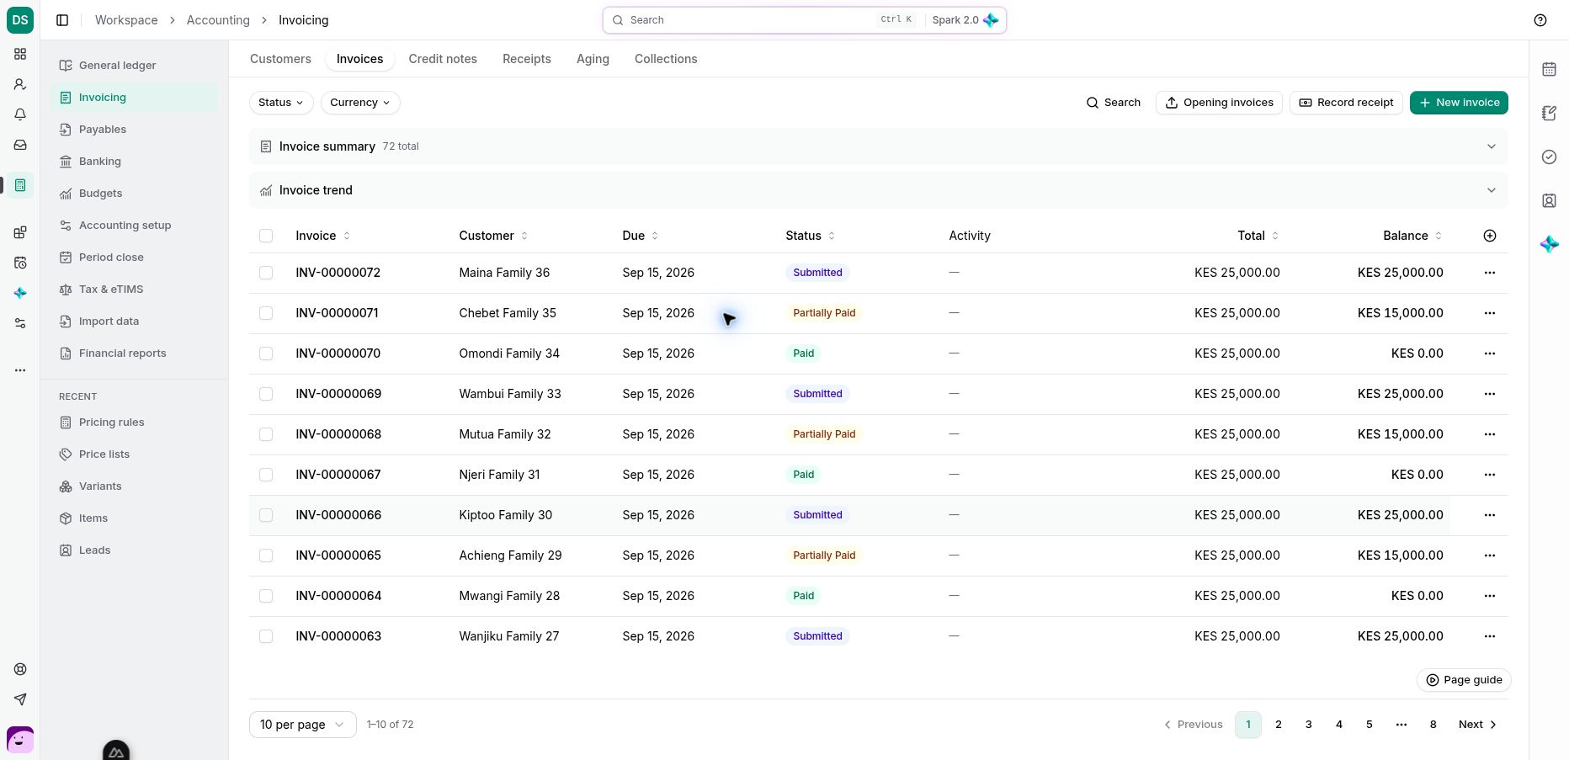Image resolution: width=1569 pixels, height=760 pixels.
Task: Open the inbox tray icon
Action: [20, 145]
